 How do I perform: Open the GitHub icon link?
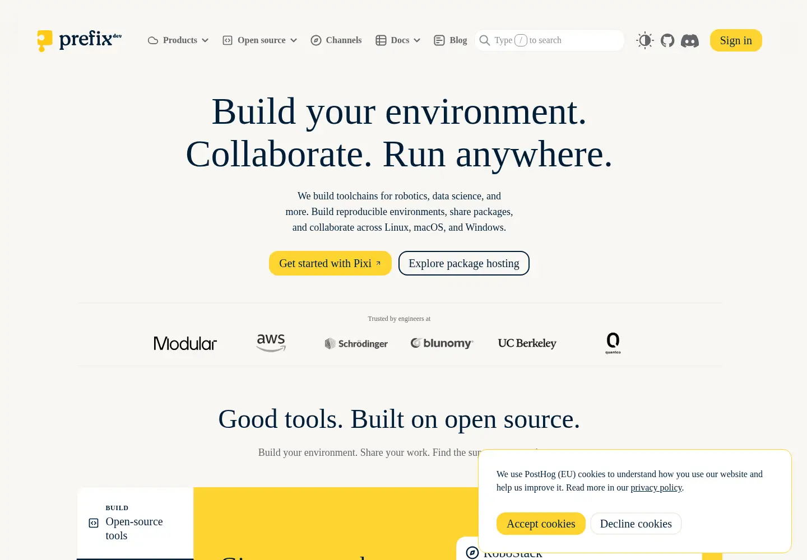coord(667,40)
